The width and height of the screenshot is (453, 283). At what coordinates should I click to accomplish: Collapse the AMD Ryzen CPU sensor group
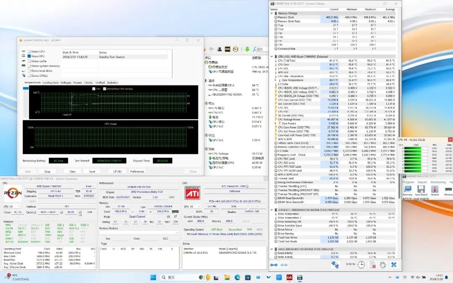coord(271,57)
